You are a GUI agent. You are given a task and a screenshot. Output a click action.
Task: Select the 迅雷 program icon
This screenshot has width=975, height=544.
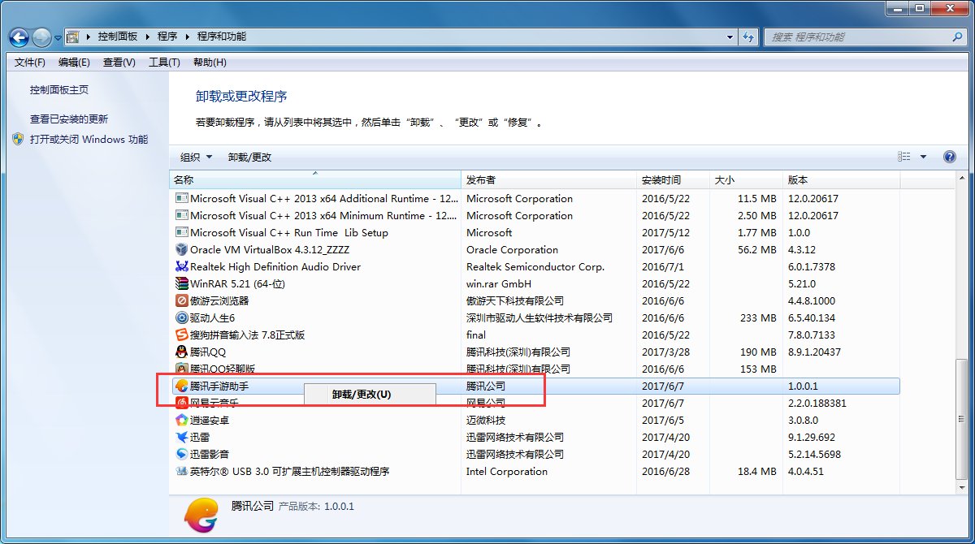180,437
